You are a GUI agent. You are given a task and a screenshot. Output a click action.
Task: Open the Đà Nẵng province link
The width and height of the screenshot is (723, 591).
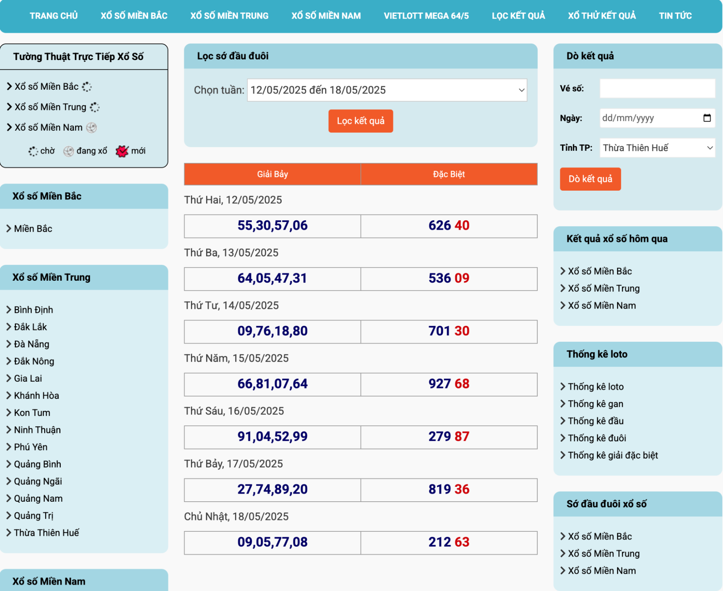31,344
